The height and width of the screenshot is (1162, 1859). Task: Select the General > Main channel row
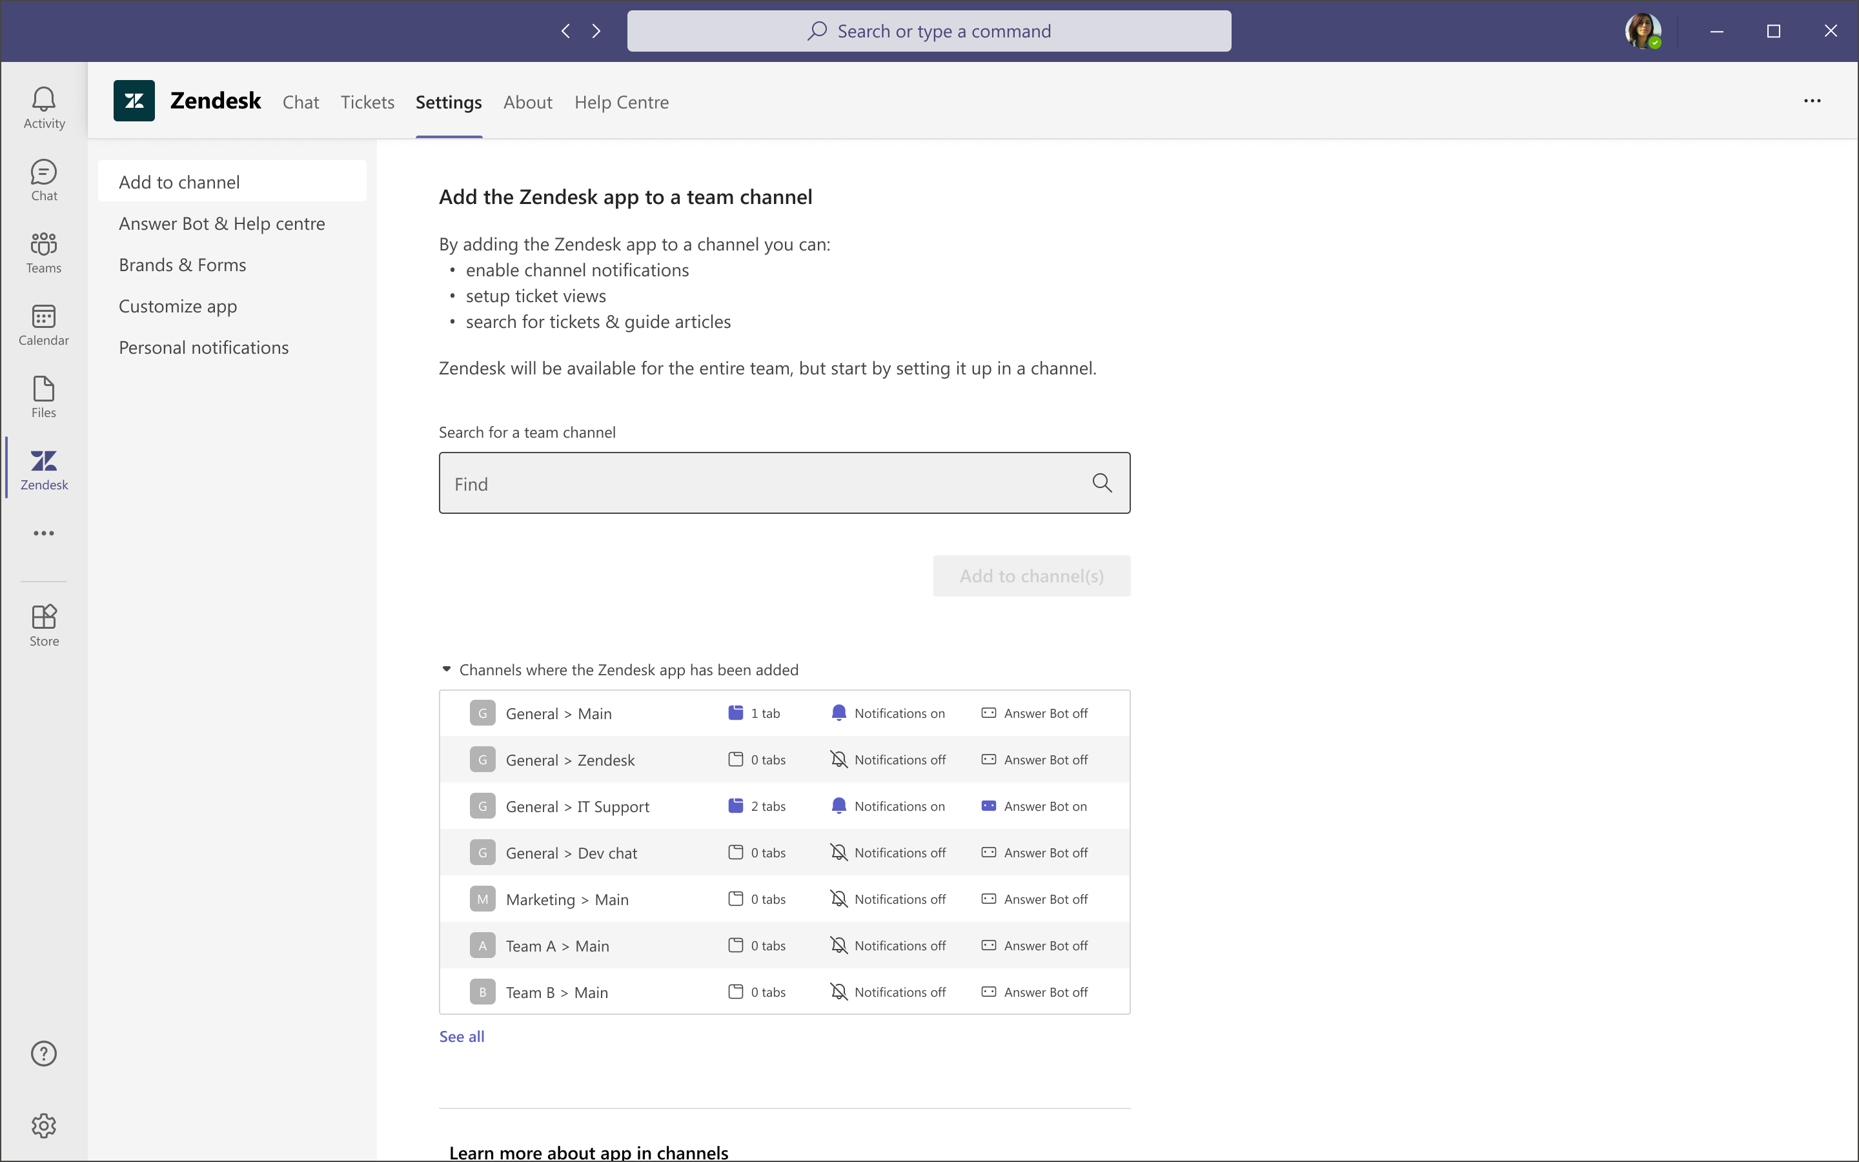coord(784,713)
